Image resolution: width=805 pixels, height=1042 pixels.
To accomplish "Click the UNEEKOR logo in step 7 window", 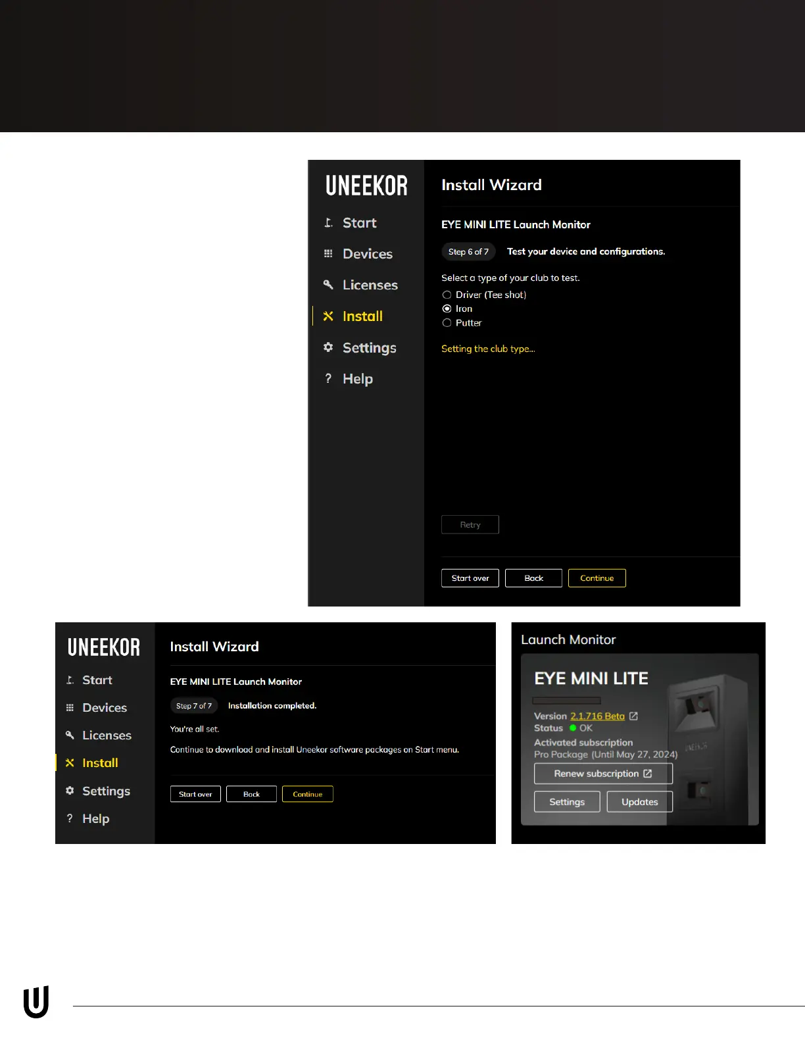I will (104, 647).
